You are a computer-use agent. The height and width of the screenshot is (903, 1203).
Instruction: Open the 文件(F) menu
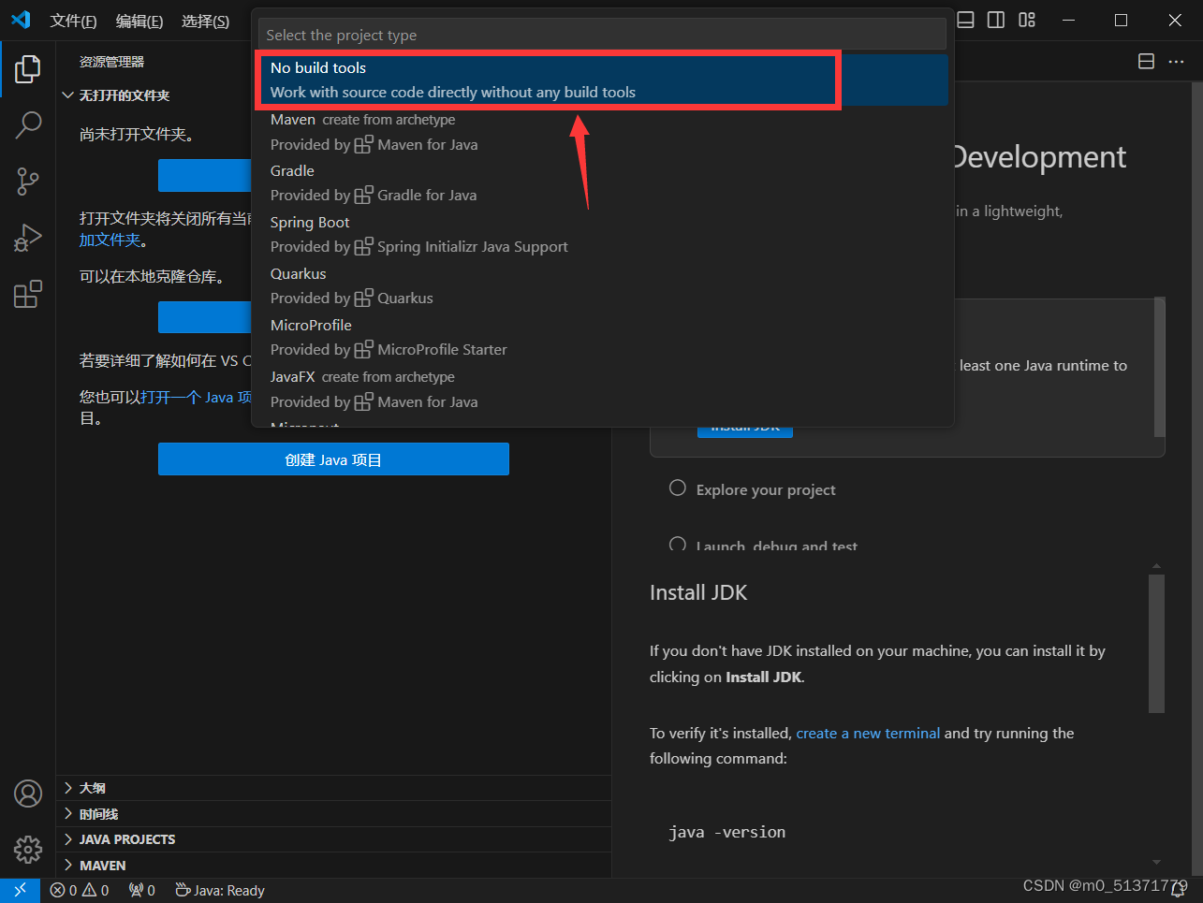[x=73, y=21]
